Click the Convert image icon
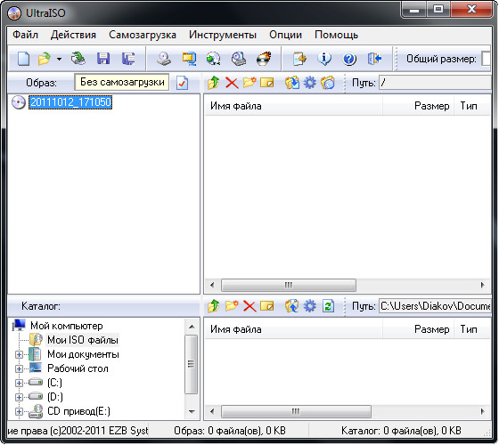 [213, 59]
